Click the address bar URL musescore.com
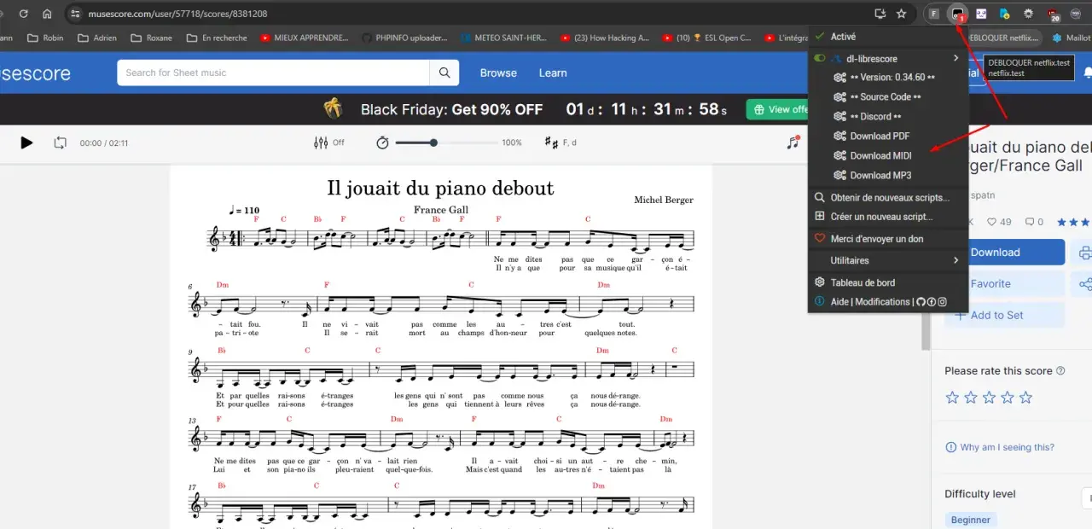 pyautogui.click(x=177, y=14)
